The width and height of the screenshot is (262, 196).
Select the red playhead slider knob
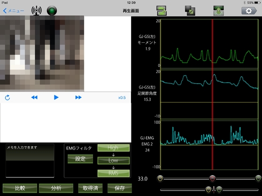(212, 178)
